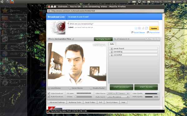Open the ulises user menu
The width and height of the screenshot is (187, 116).
[x=177, y=2]
